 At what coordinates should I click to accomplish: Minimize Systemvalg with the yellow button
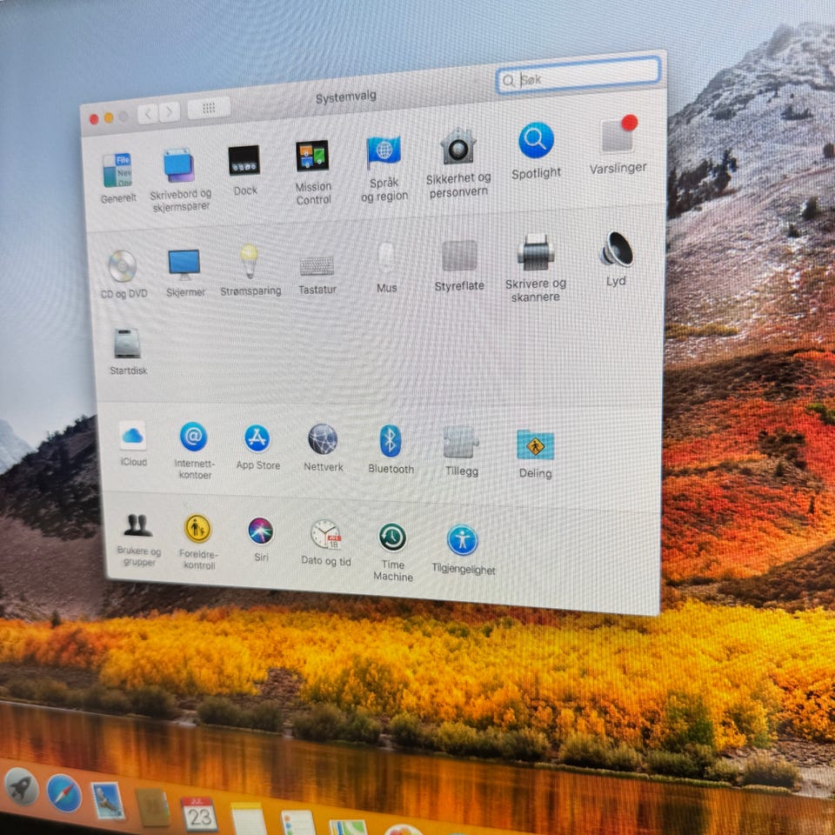pyautogui.click(x=109, y=117)
